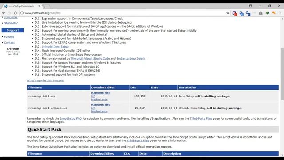The image size is (284, 160).
Task: View site information icon in address bar
Action: click(22, 13)
